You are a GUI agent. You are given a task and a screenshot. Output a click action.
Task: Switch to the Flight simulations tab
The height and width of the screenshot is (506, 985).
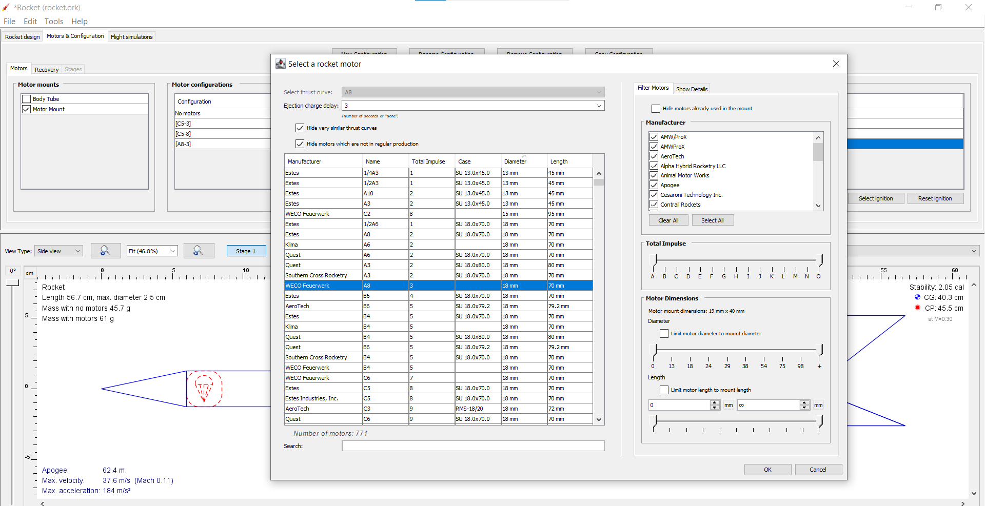click(131, 36)
